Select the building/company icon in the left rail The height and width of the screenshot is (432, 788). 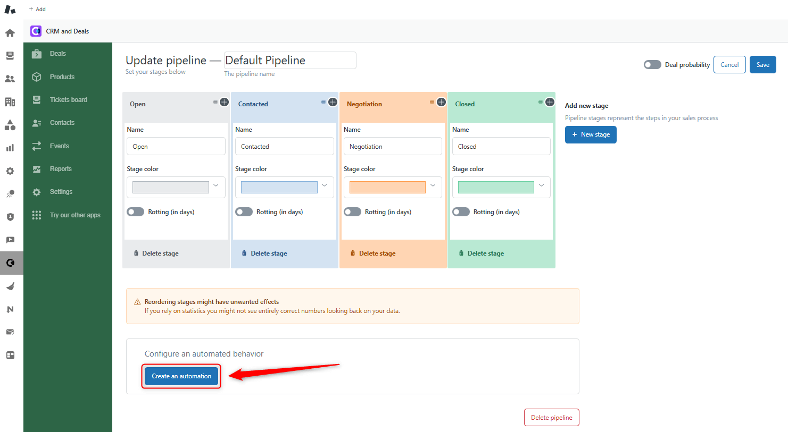(x=10, y=102)
